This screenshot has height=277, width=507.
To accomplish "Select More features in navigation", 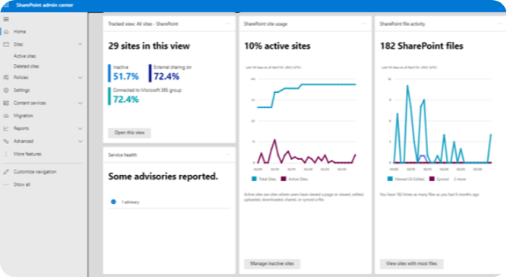I will [x=27, y=154].
